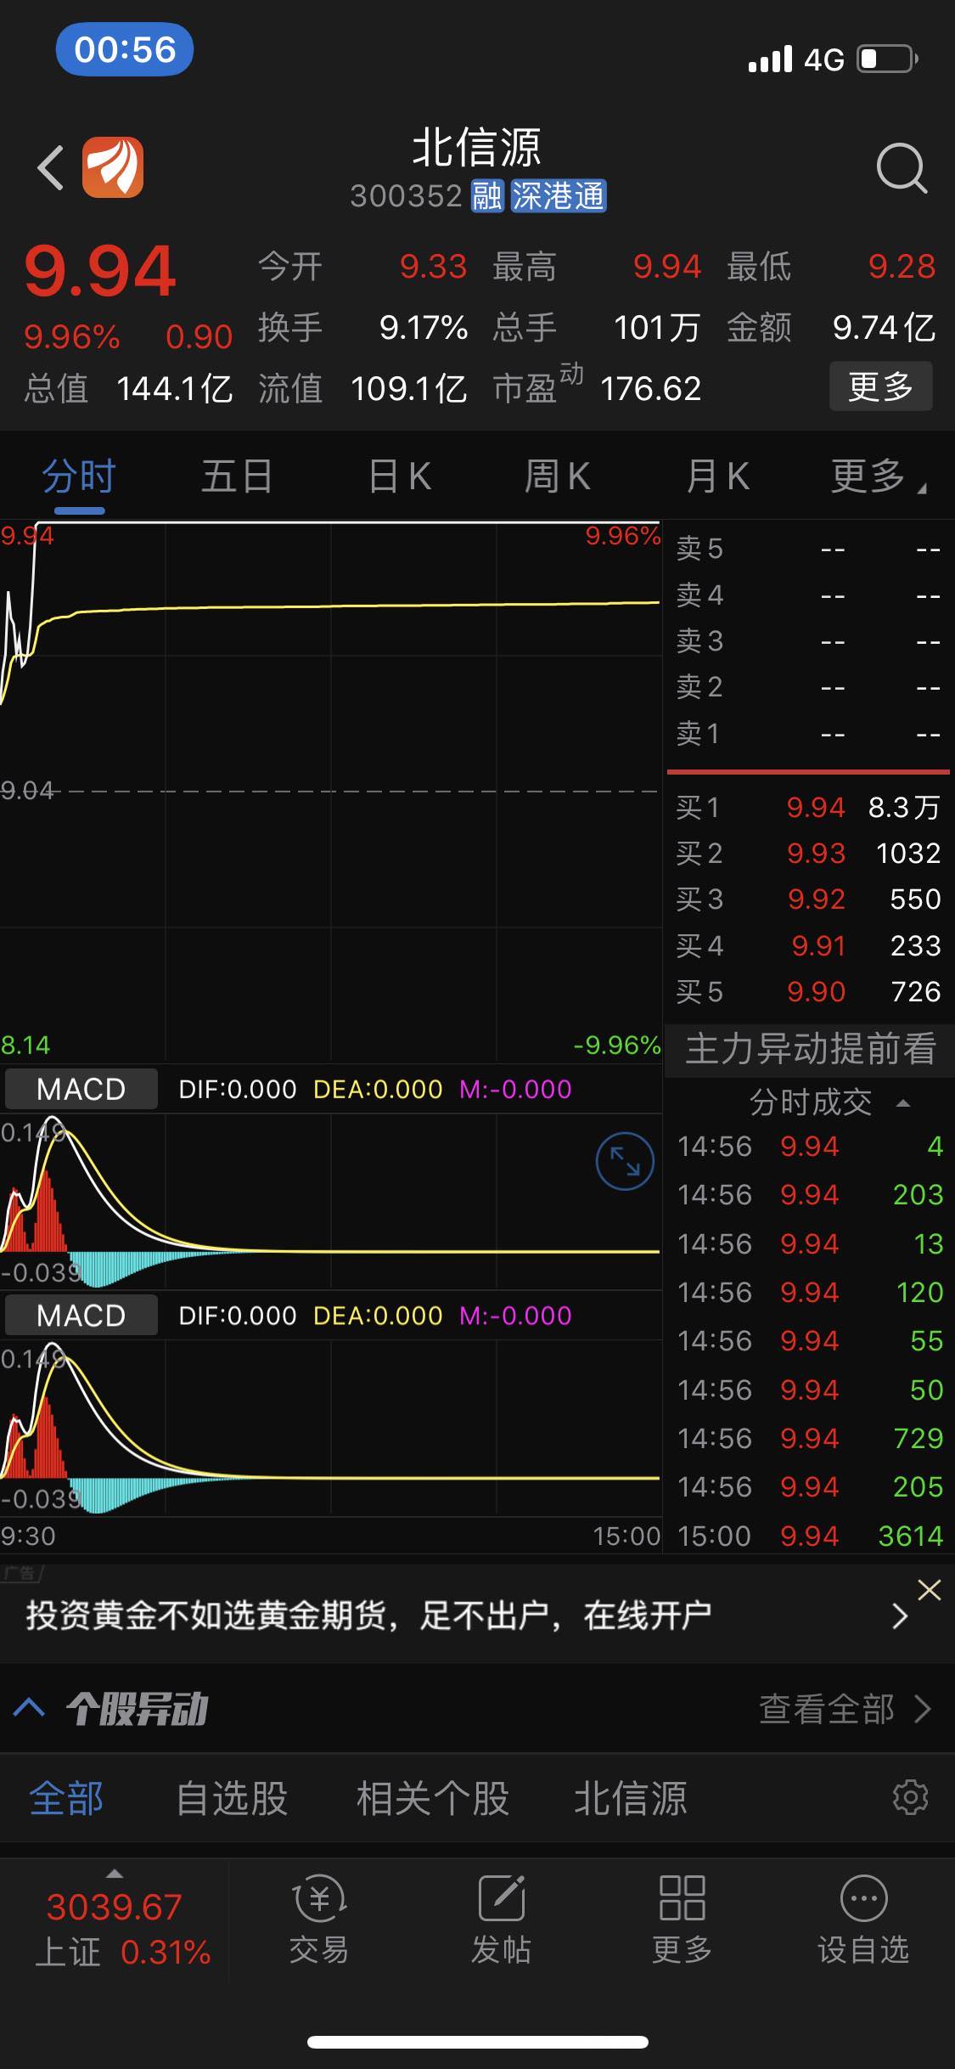Screen dimensions: 955x2069
Task: Open the ad banner arrow
Action: [899, 1615]
